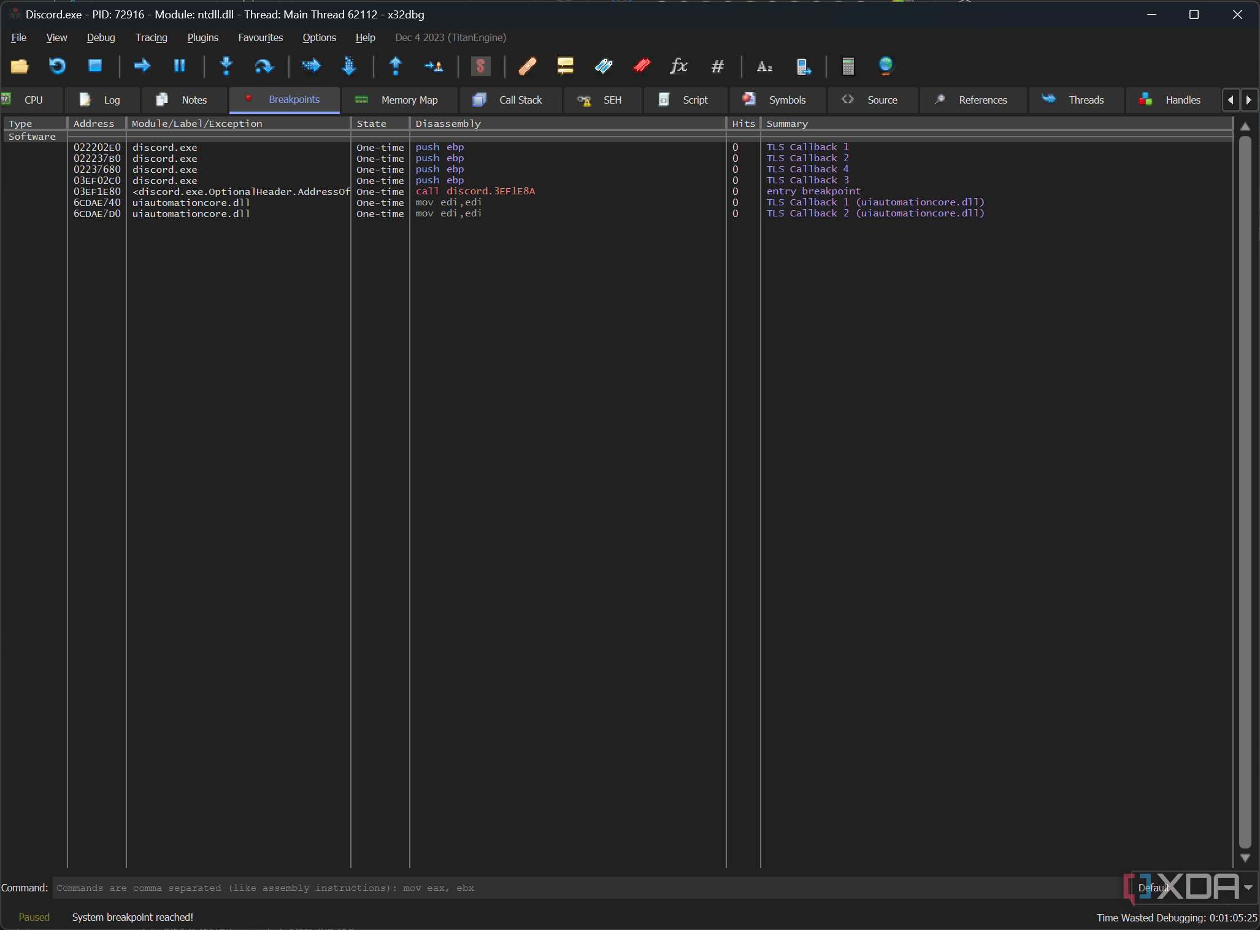Click the Bookmarks red icon

[x=642, y=66]
